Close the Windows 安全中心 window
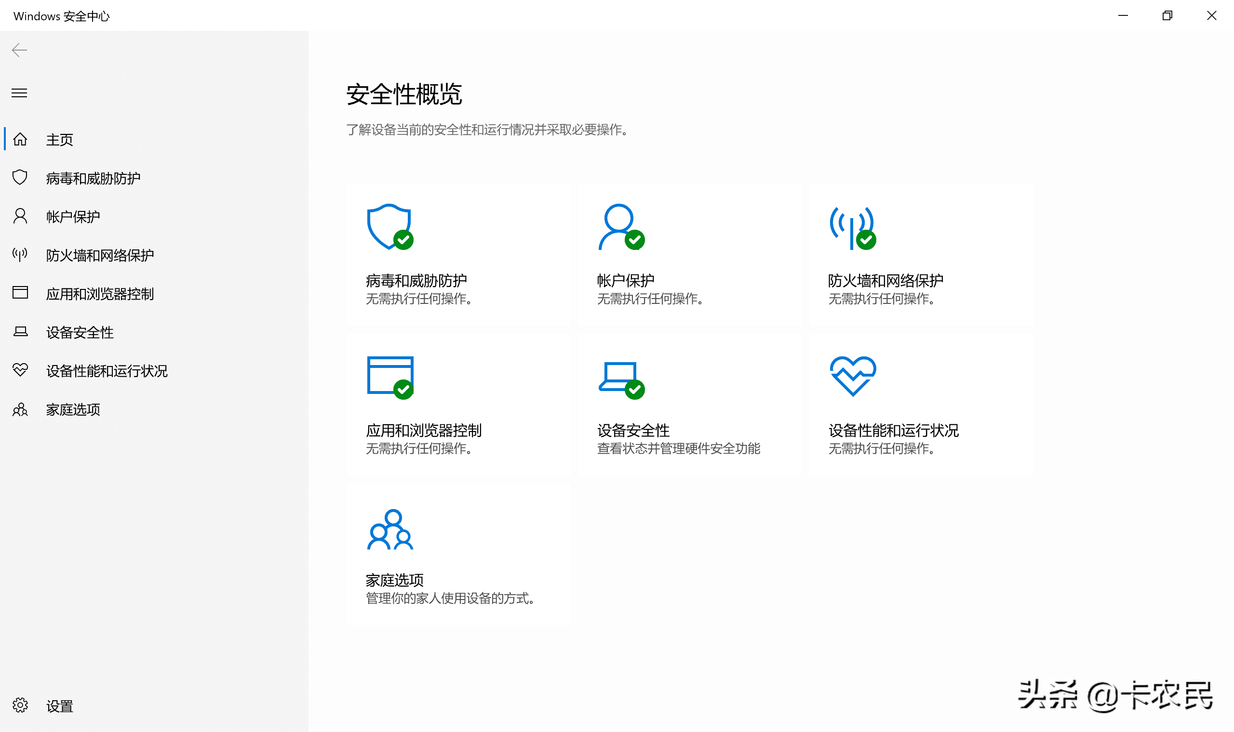This screenshot has height=732, width=1234. pos(1212,16)
